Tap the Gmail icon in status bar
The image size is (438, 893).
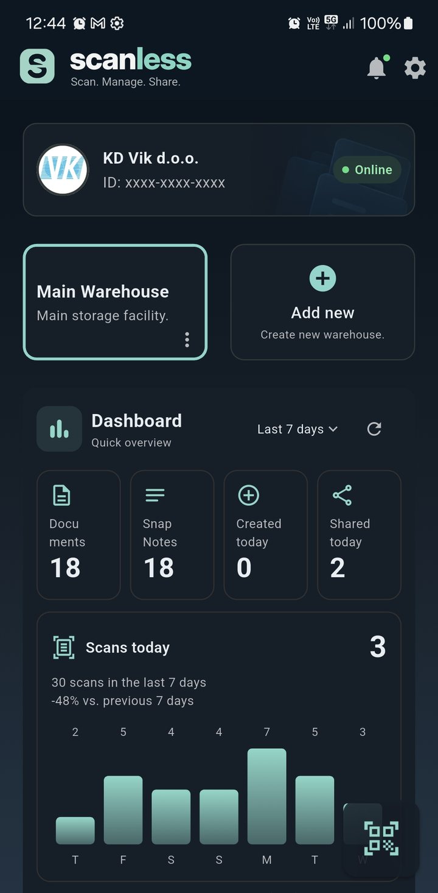point(98,23)
